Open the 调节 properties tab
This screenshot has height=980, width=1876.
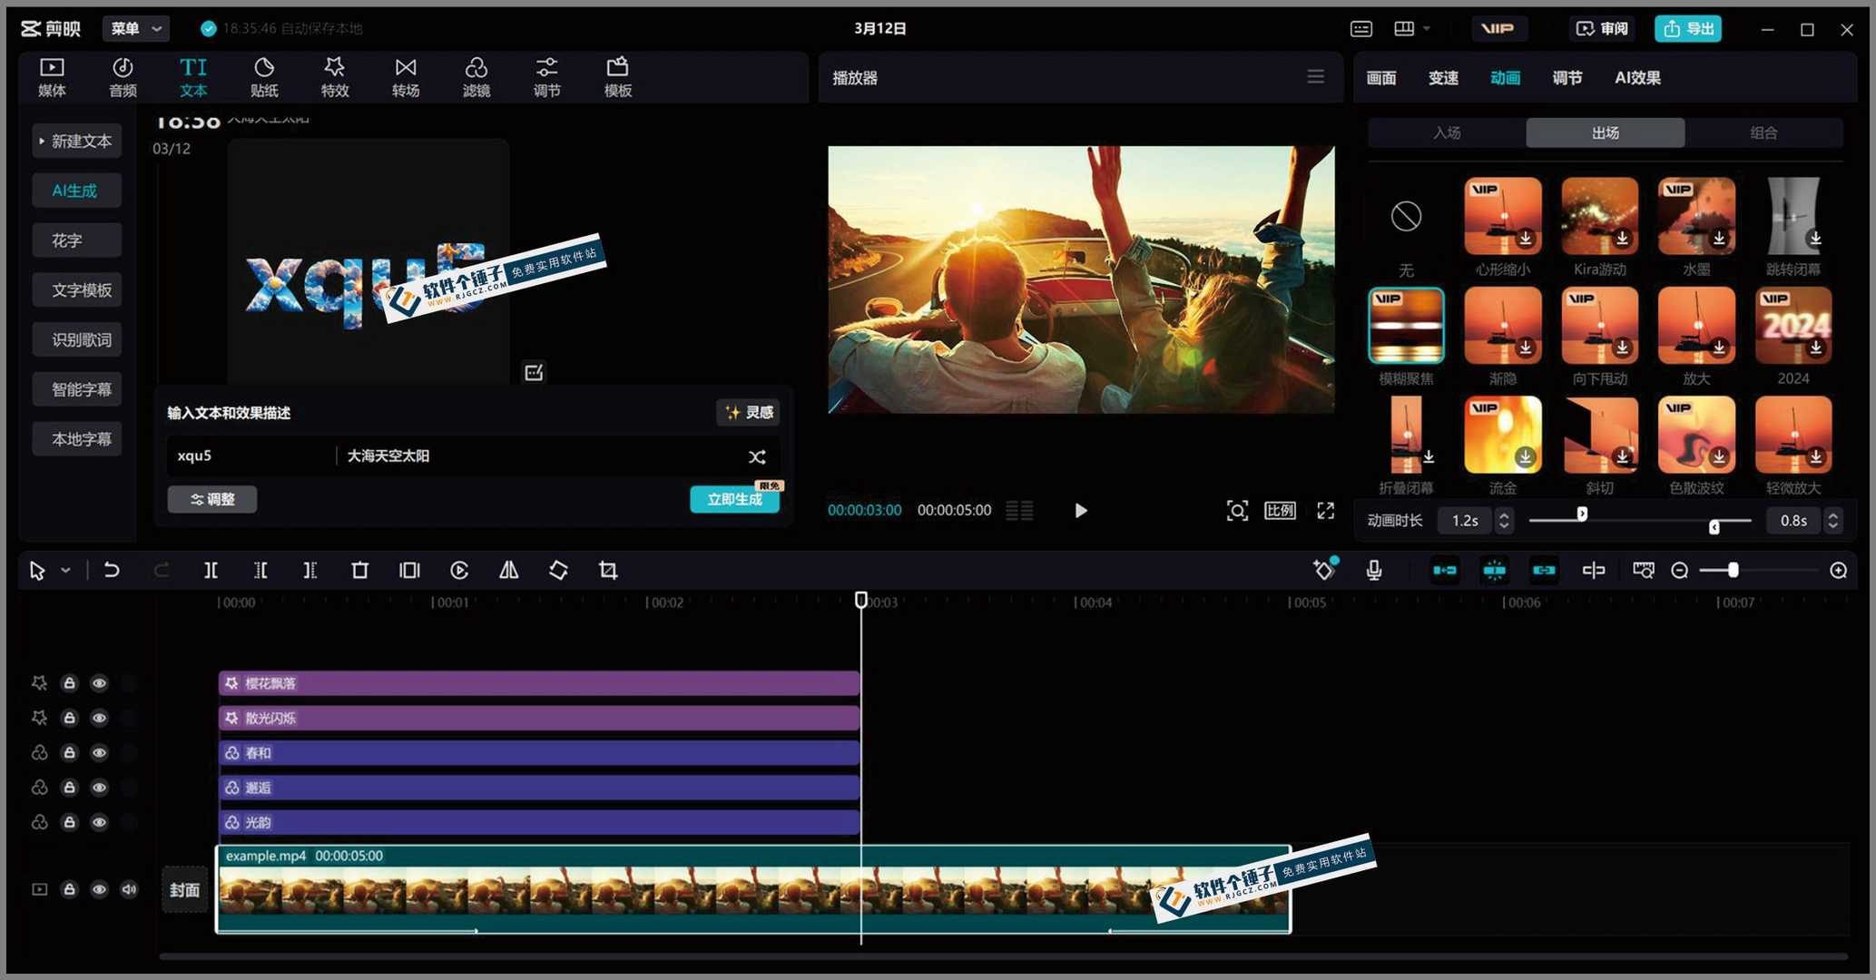[1567, 78]
